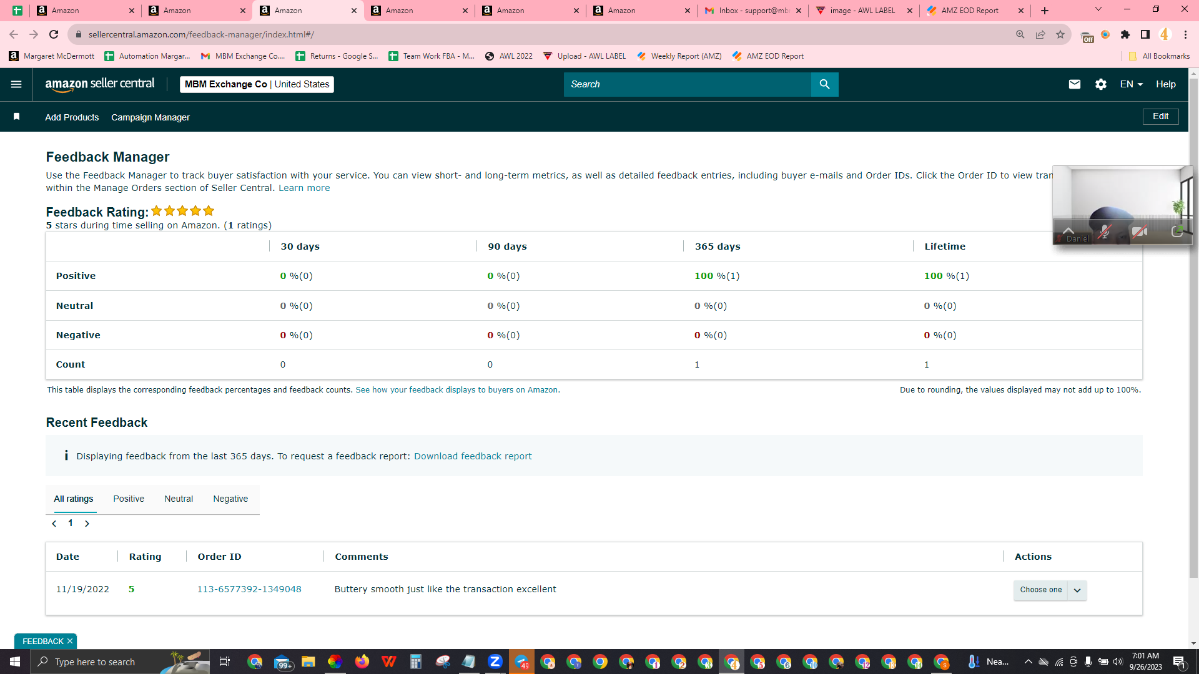The image size is (1199, 674).
Task: Open AWL 2022 bookmark
Action: 509,56
